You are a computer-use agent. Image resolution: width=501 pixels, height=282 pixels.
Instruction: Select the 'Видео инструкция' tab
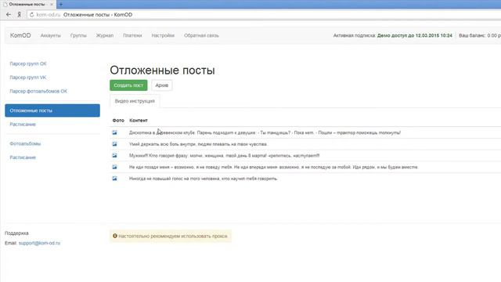tap(135, 101)
